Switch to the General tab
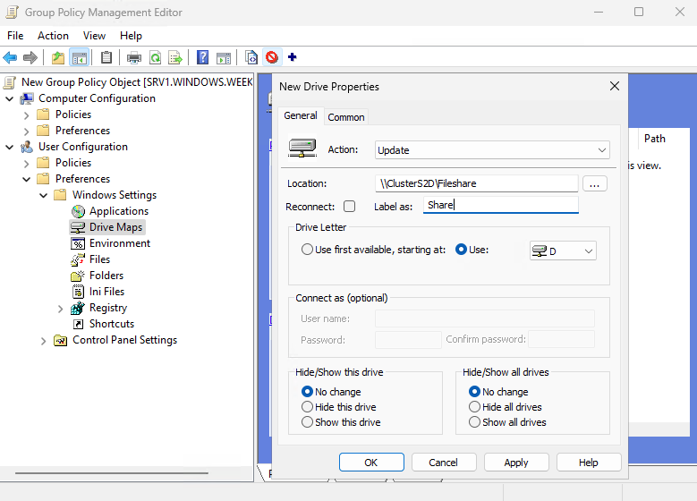Image resolution: width=697 pixels, height=501 pixels. click(x=301, y=115)
